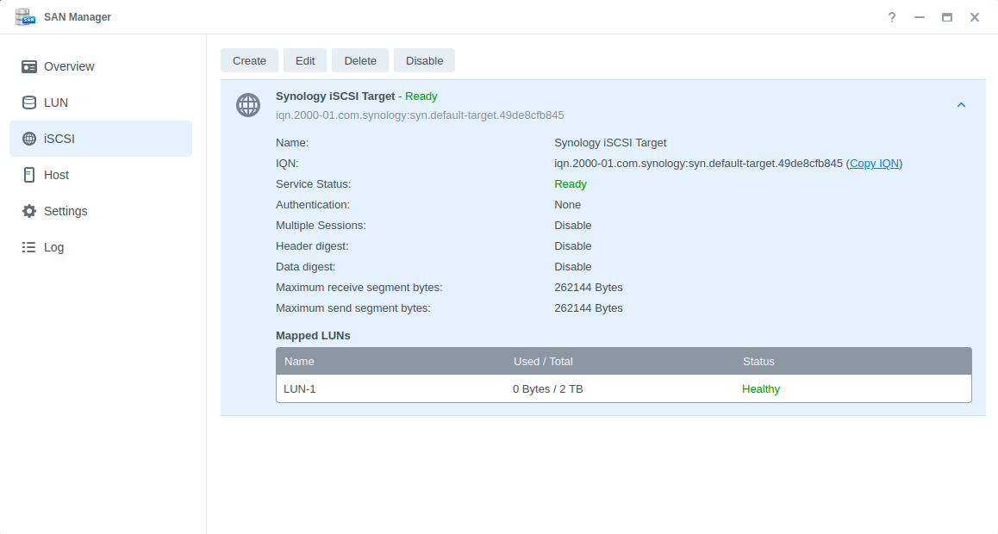
Task: Collapse the Synology iSCSI Target details
Action: [x=961, y=105]
